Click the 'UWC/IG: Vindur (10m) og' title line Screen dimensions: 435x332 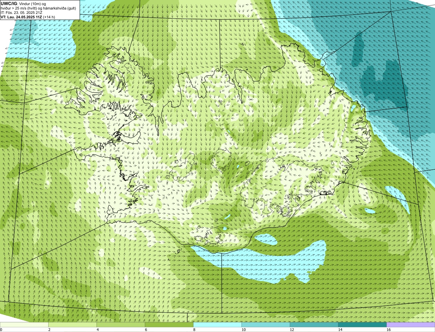pyautogui.click(x=23, y=4)
